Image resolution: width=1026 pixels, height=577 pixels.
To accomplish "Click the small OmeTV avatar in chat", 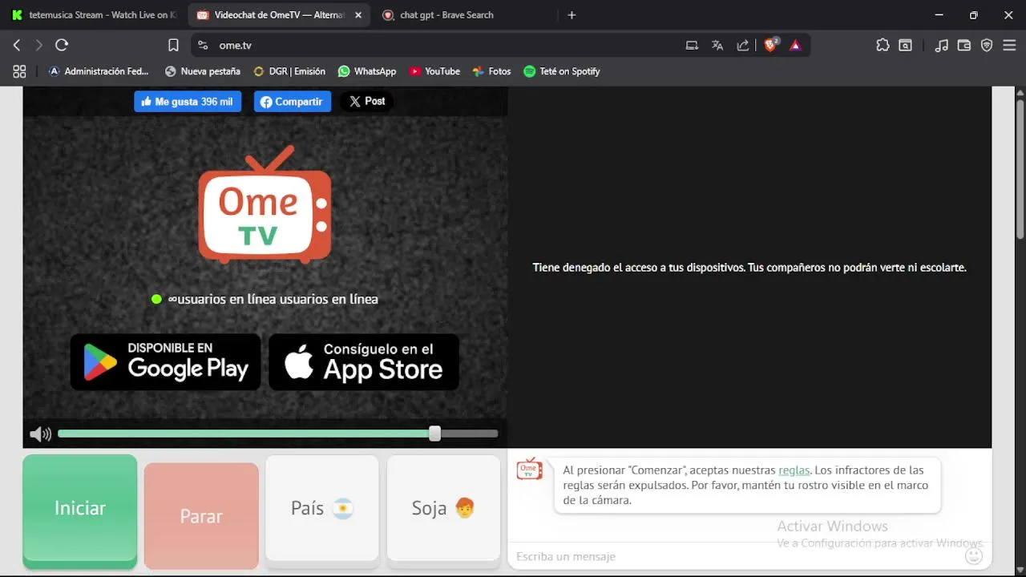I will coord(529,469).
